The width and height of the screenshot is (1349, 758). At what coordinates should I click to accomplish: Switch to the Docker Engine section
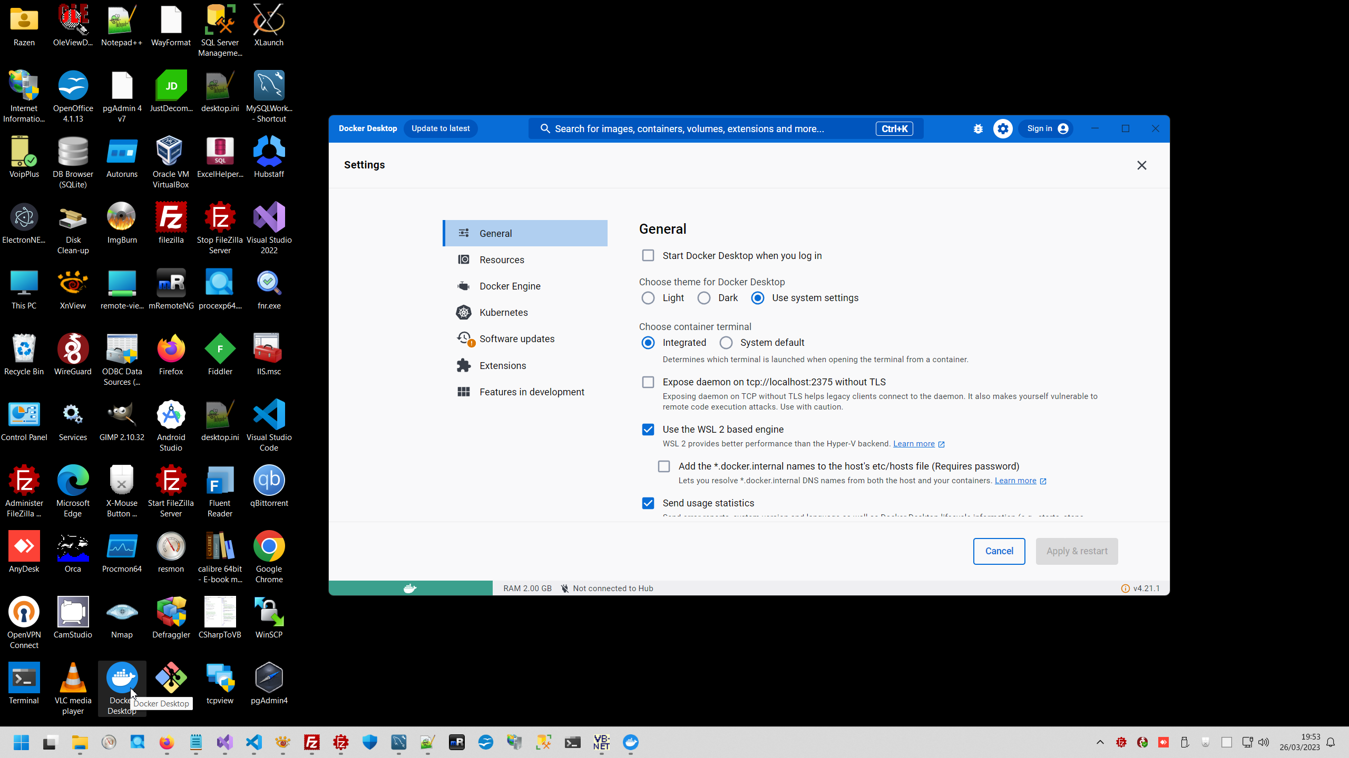click(x=510, y=286)
